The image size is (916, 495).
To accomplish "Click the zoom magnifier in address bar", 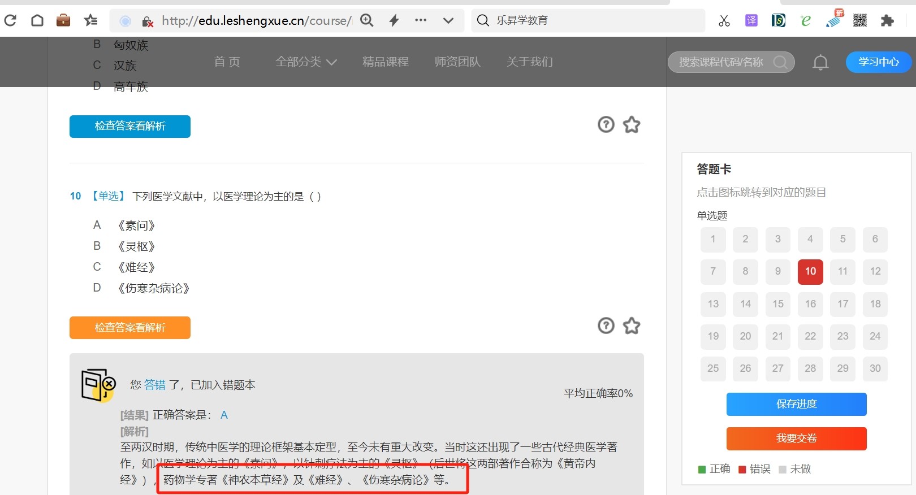I will pos(367,21).
